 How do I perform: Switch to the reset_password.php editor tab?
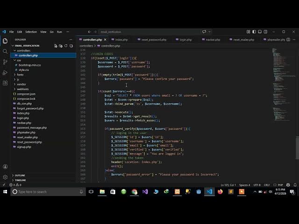pyautogui.click(x=154, y=40)
